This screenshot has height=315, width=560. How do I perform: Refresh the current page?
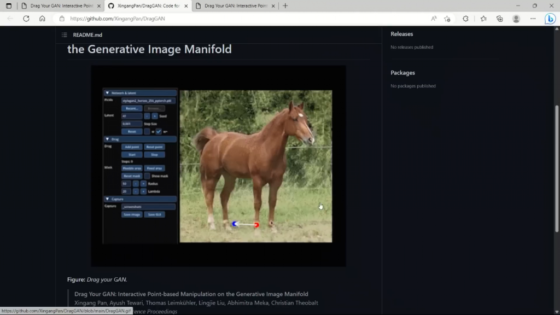pyautogui.click(x=26, y=19)
